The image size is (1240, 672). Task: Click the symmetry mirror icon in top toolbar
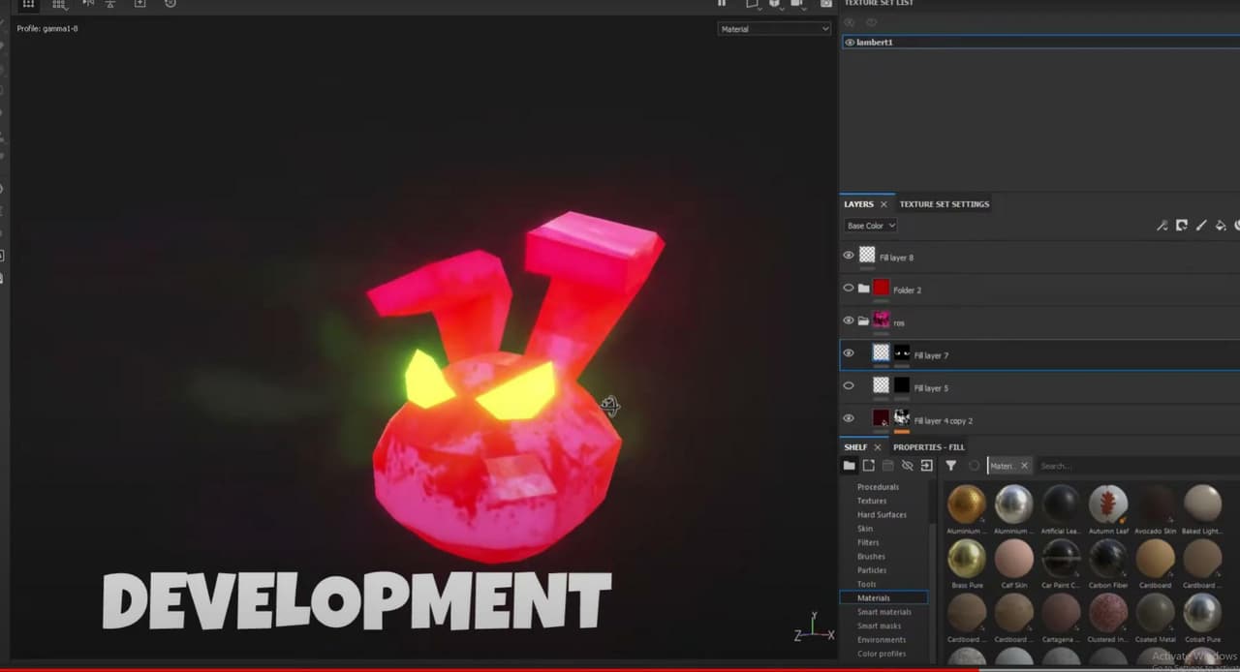pos(88,4)
